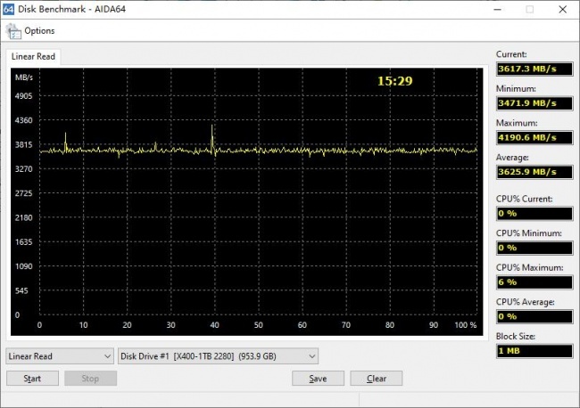Click the graph spike near 40 percent

tap(212, 138)
